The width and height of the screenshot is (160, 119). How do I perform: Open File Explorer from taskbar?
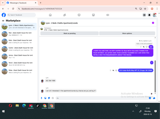click(x=17, y=106)
